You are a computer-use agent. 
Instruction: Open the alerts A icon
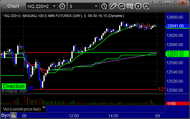pyautogui.click(x=146, y=6)
